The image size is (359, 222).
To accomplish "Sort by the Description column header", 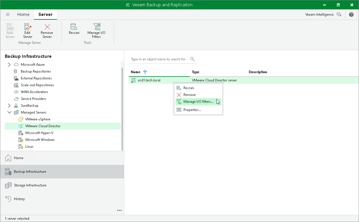I will (x=258, y=72).
